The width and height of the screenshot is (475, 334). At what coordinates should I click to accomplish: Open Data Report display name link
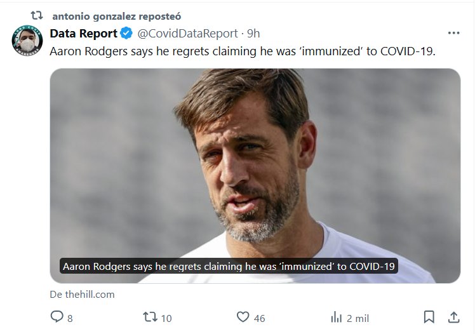[x=84, y=33]
